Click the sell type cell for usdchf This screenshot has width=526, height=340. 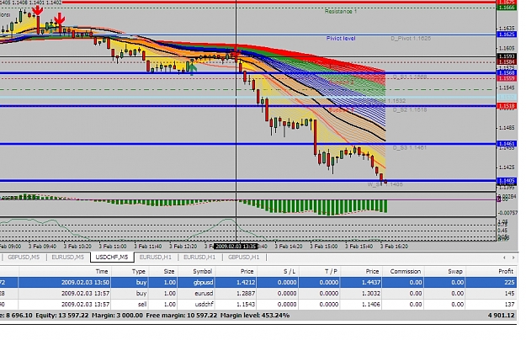pyautogui.click(x=142, y=305)
